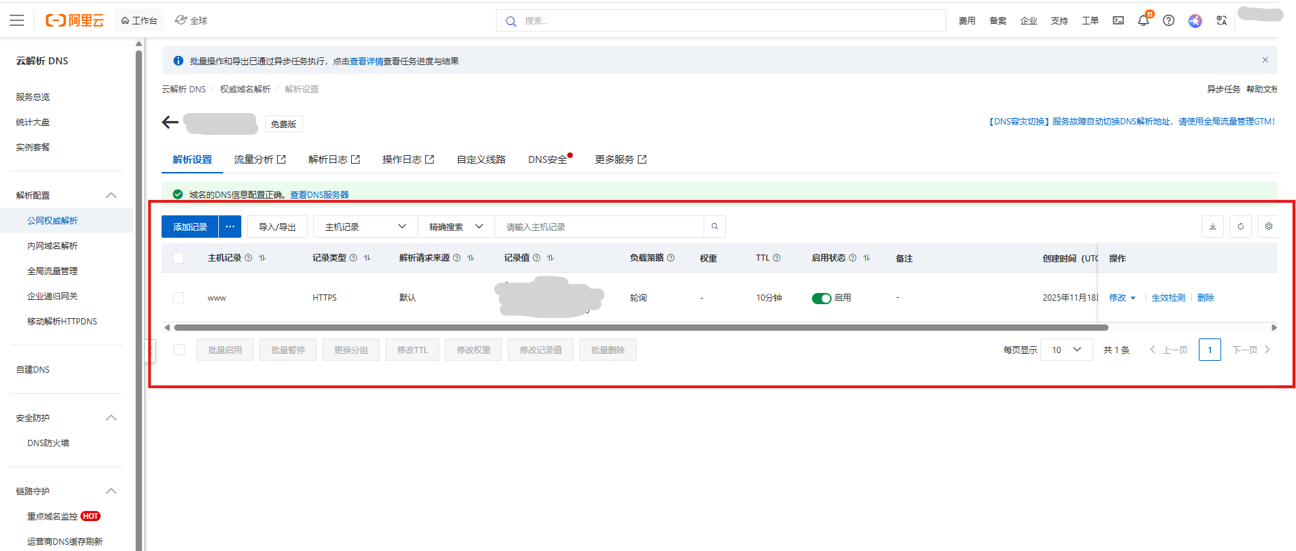Select all records header checkbox
The height and width of the screenshot is (551, 1296).
tap(178, 258)
